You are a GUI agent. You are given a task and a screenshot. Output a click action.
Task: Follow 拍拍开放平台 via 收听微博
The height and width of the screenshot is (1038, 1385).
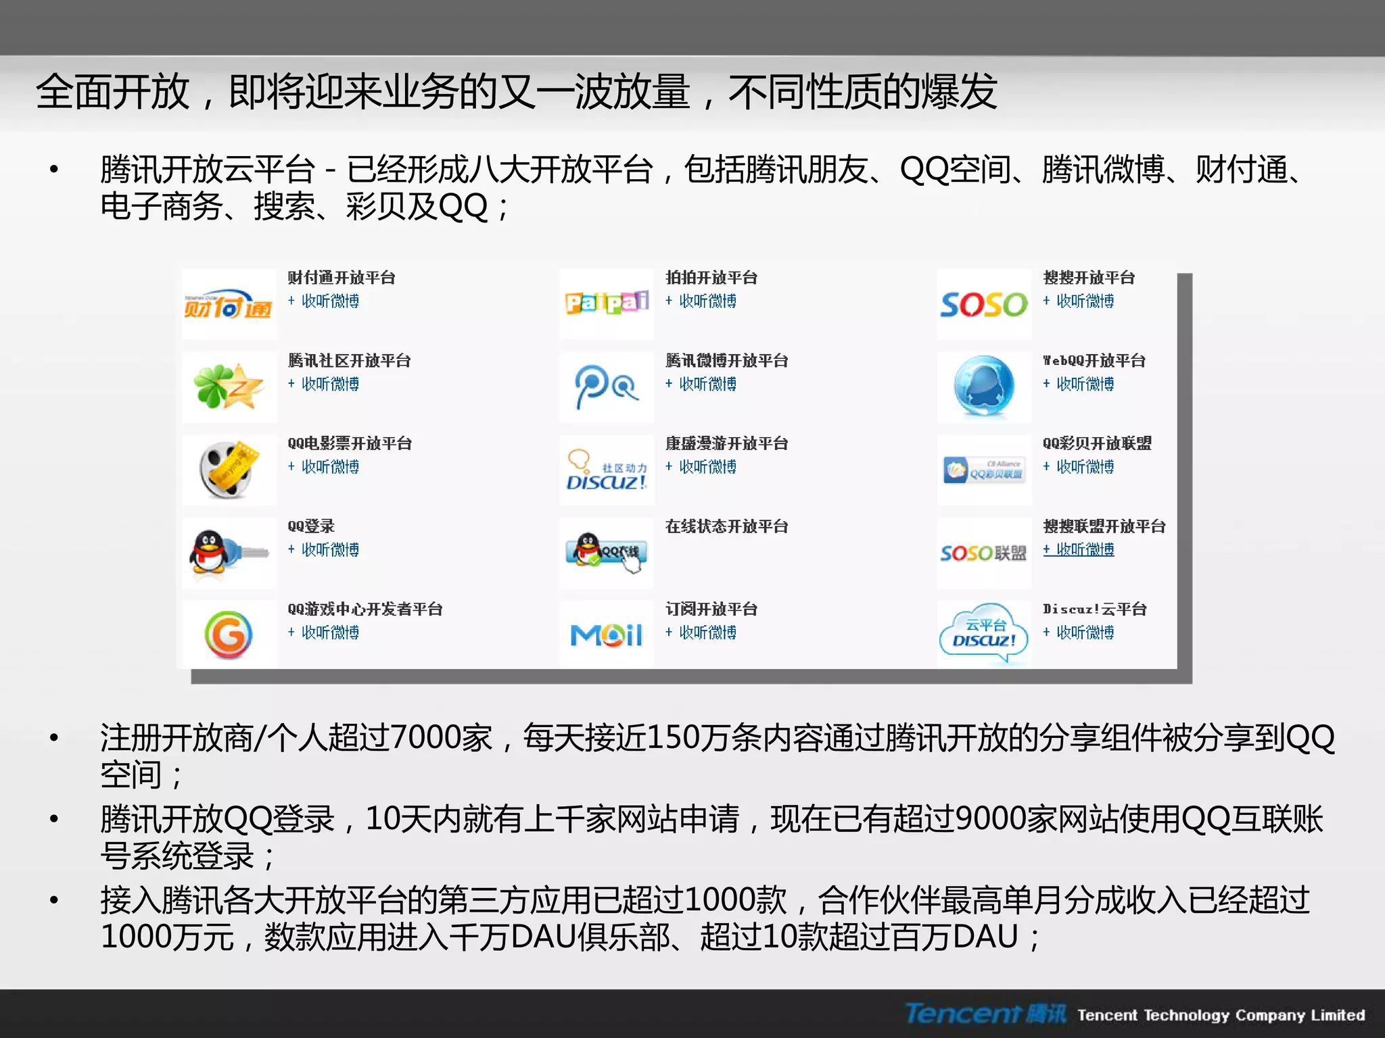click(701, 301)
